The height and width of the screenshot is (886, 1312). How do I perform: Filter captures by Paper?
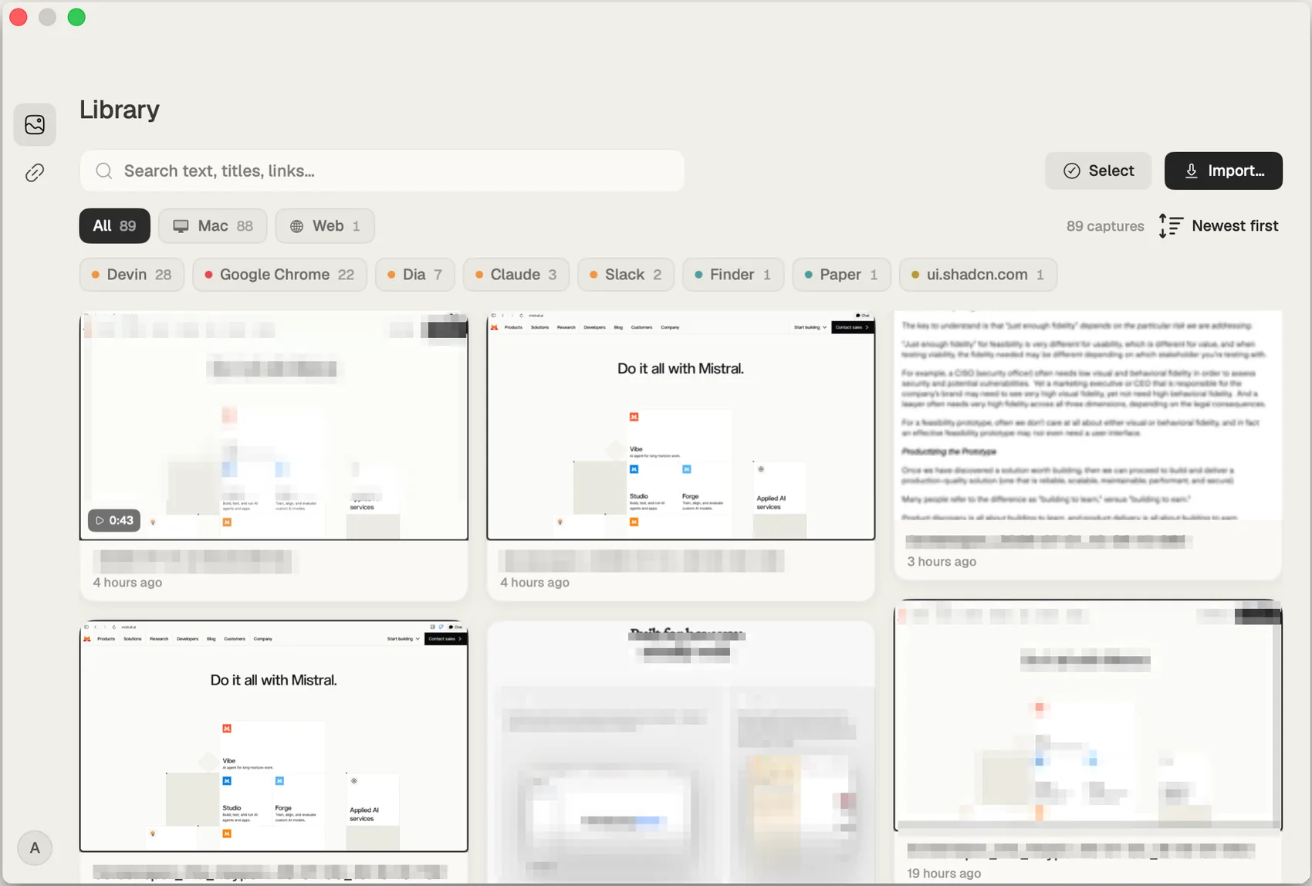[x=841, y=274]
